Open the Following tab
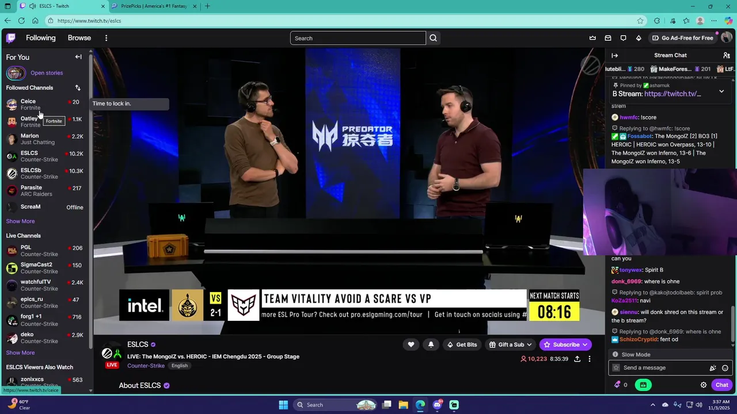The height and width of the screenshot is (414, 737). pyautogui.click(x=40, y=38)
